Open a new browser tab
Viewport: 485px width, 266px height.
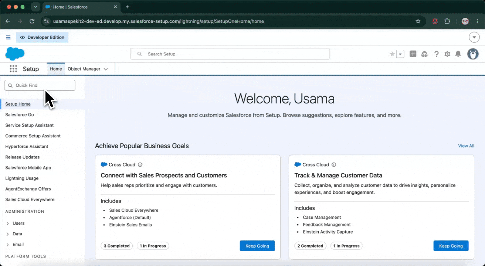coord(127,7)
